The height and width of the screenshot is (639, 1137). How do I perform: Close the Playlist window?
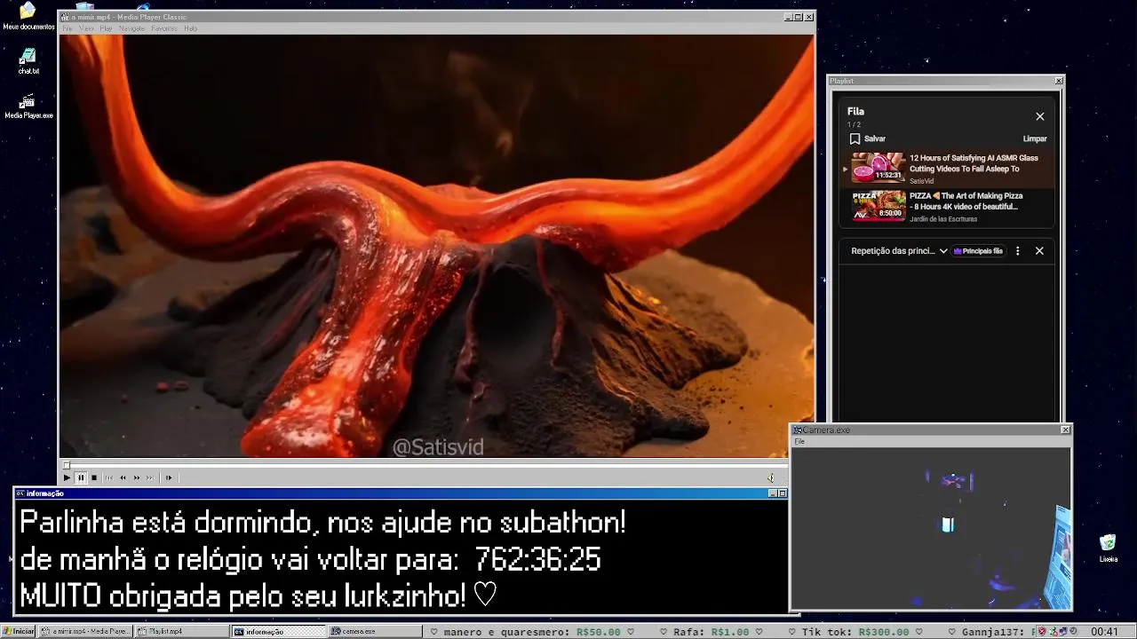point(1058,81)
